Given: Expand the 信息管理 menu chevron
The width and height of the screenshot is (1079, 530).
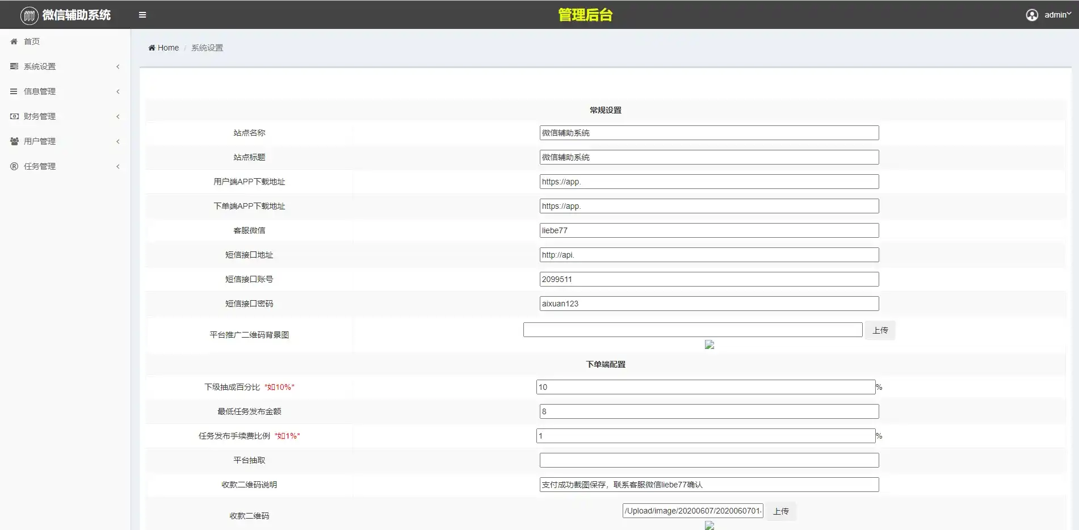Looking at the screenshot, I should pos(118,91).
